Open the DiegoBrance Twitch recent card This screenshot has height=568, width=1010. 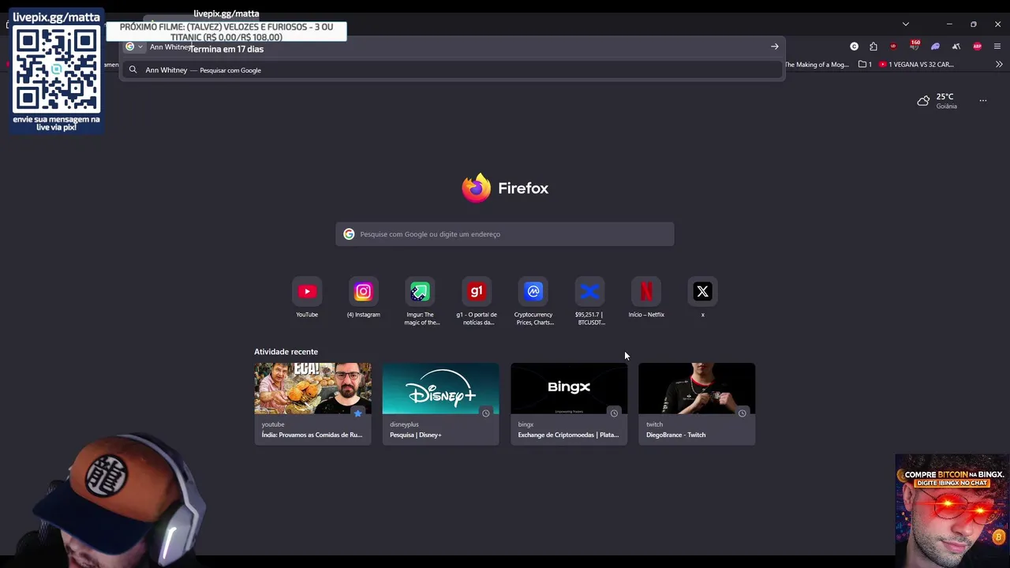[697, 403]
